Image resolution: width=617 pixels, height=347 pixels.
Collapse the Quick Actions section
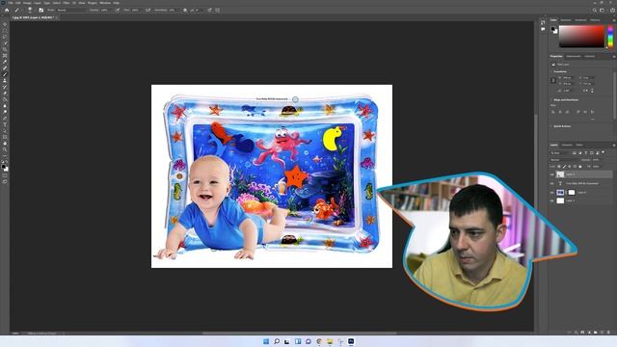click(551, 126)
